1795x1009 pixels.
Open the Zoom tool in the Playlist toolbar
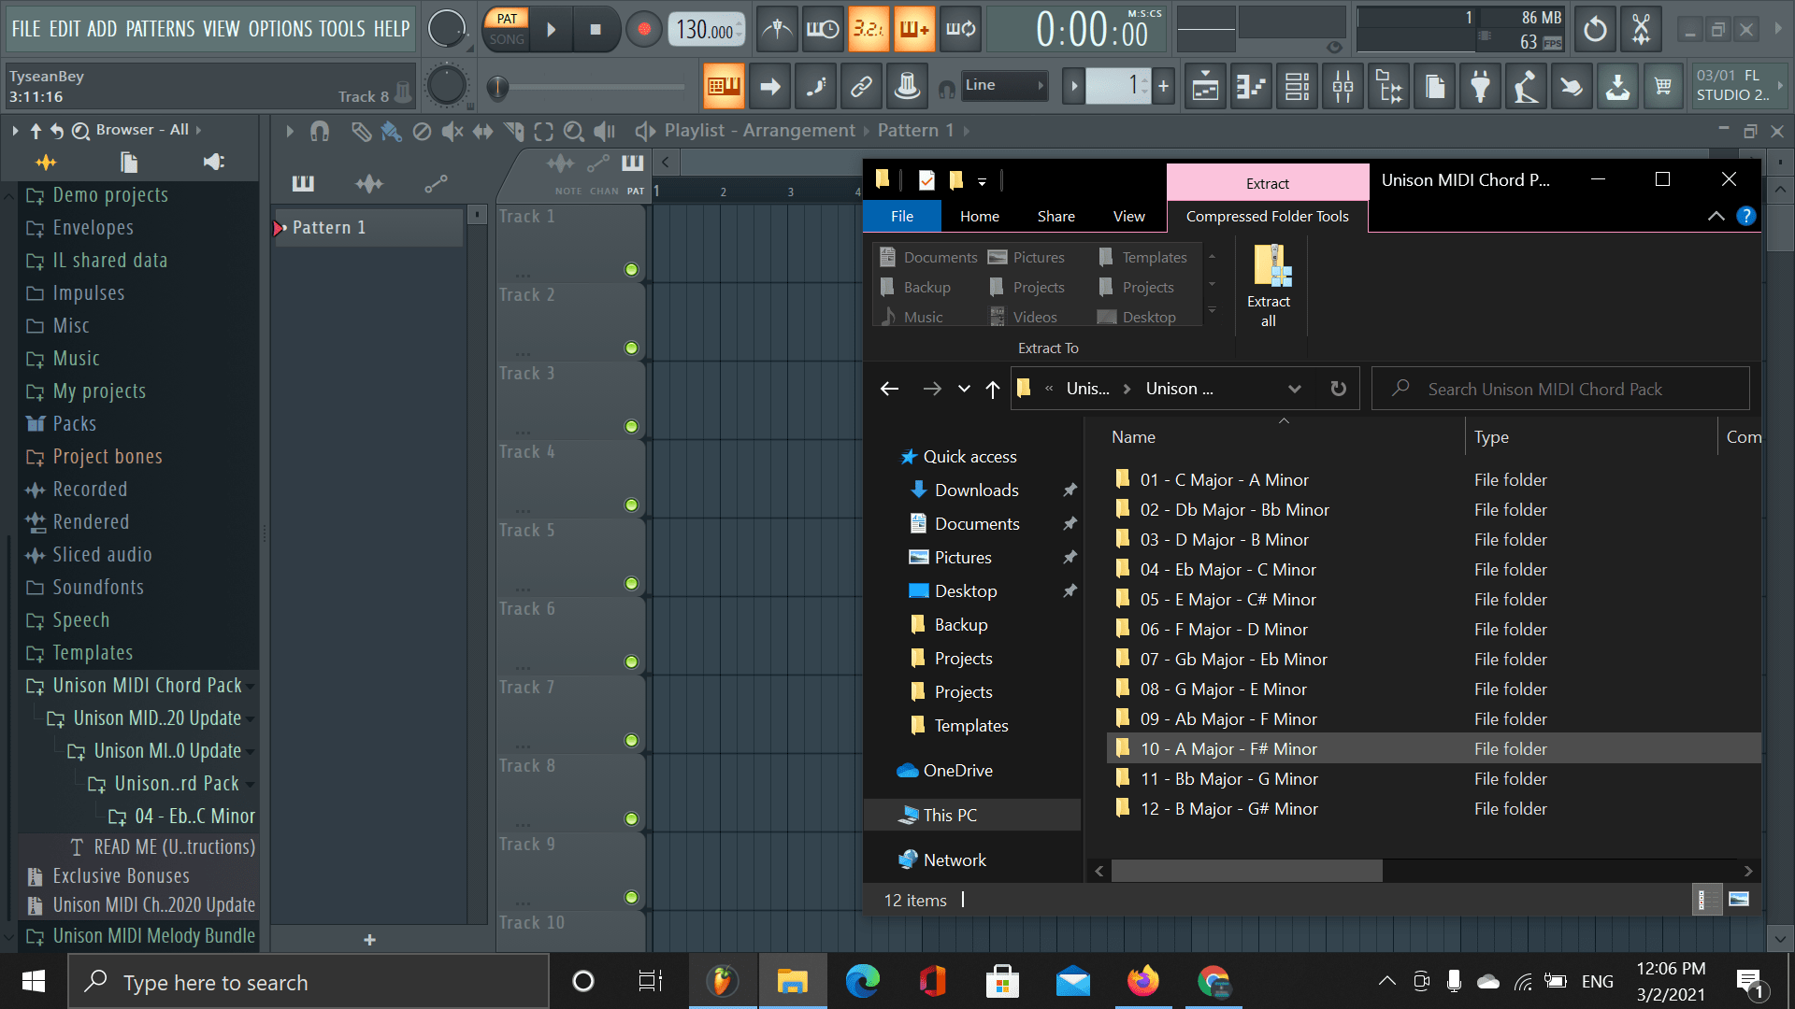pos(573,132)
